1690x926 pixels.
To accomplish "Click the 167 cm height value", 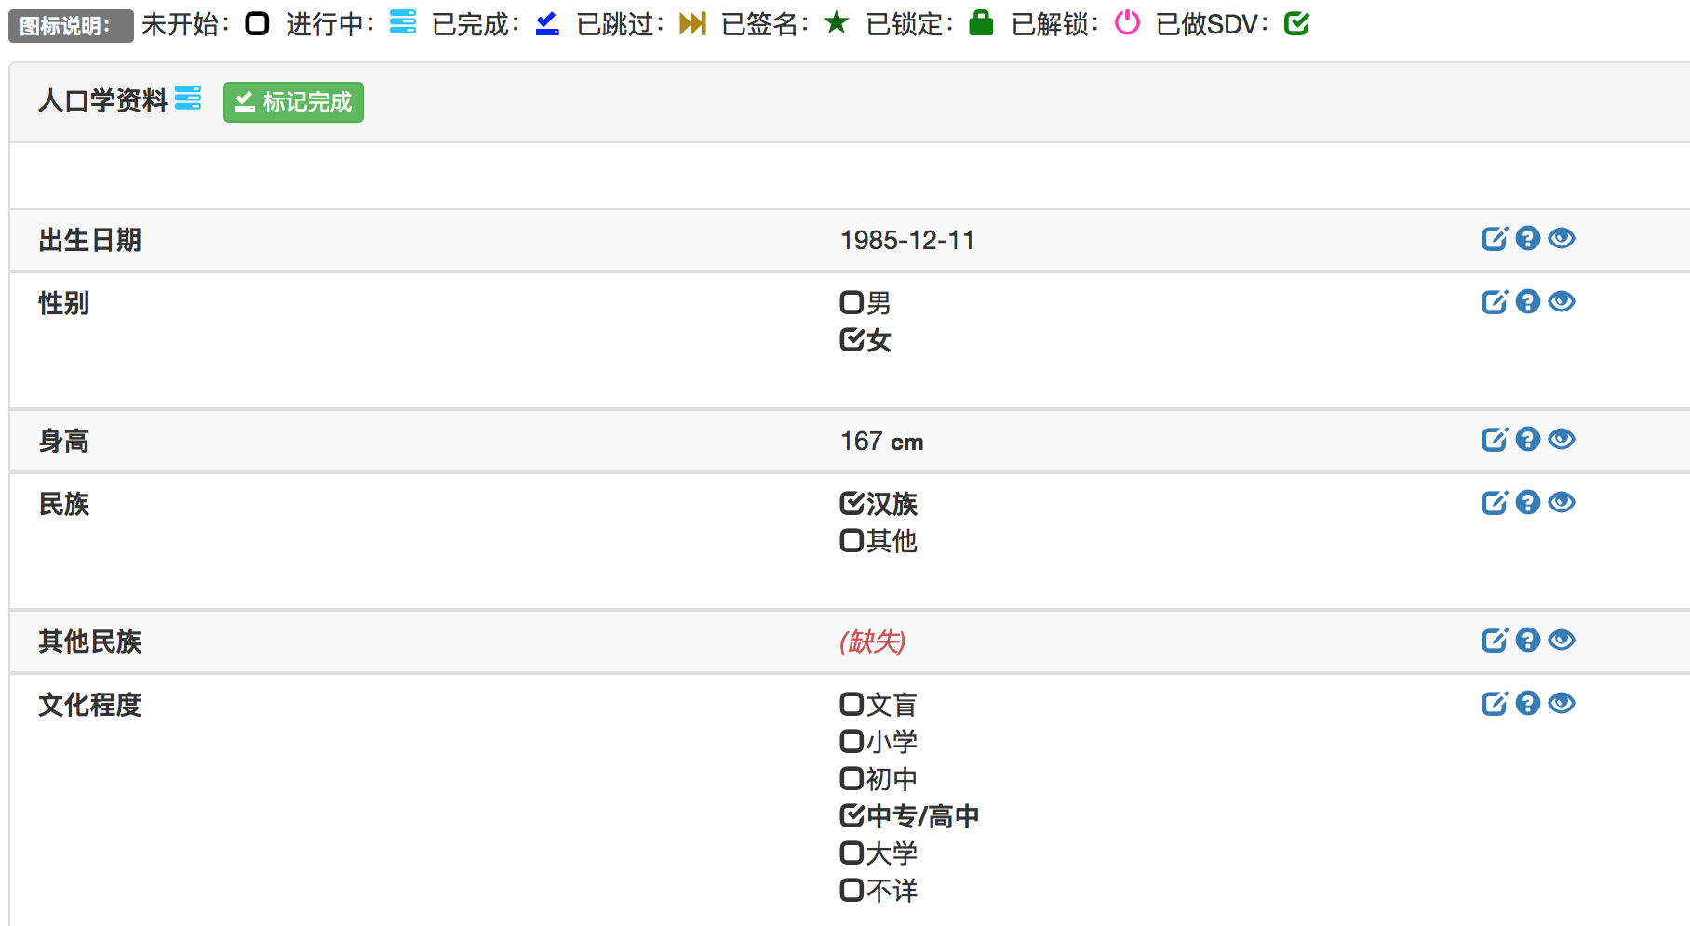I will click(881, 442).
